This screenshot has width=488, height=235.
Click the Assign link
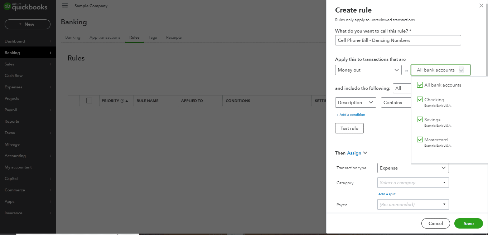(354, 153)
